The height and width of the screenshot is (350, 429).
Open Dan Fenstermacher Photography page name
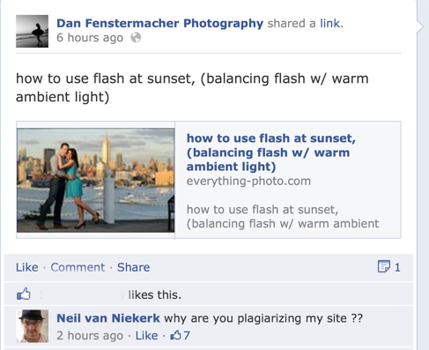160,23
